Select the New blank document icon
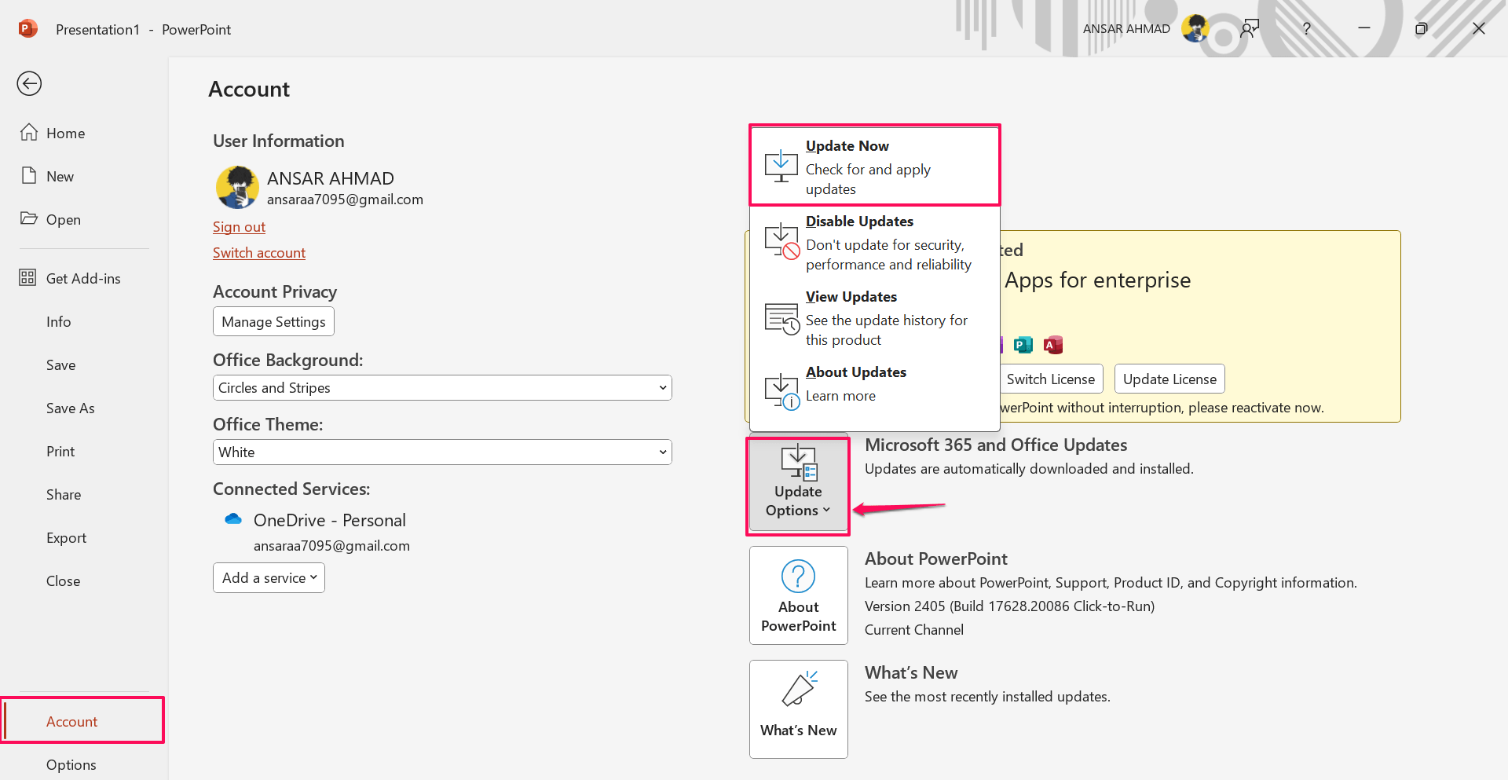 click(x=29, y=175)
